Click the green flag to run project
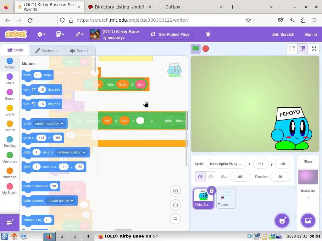The width and height of the screenshot is (322, 241). (195, 49)
